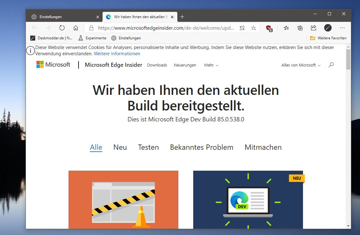Select the Bekanntes Problem filter tab
This screenshot has width=360, height=235.
click(x=202, y=147)
